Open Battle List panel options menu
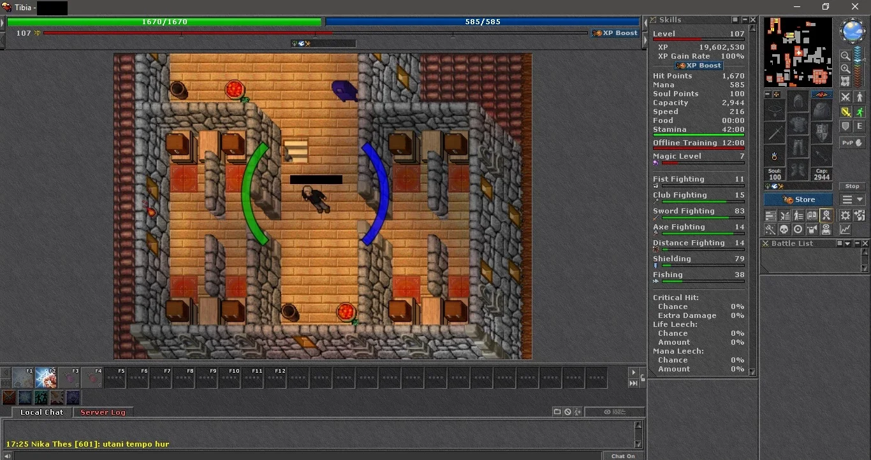Viewport: 871px width, 460px height. (839, 243)
